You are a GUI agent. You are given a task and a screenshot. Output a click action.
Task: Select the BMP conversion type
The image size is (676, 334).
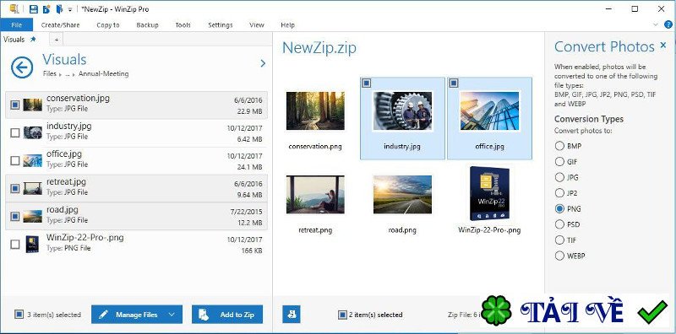tap(559, 146)
